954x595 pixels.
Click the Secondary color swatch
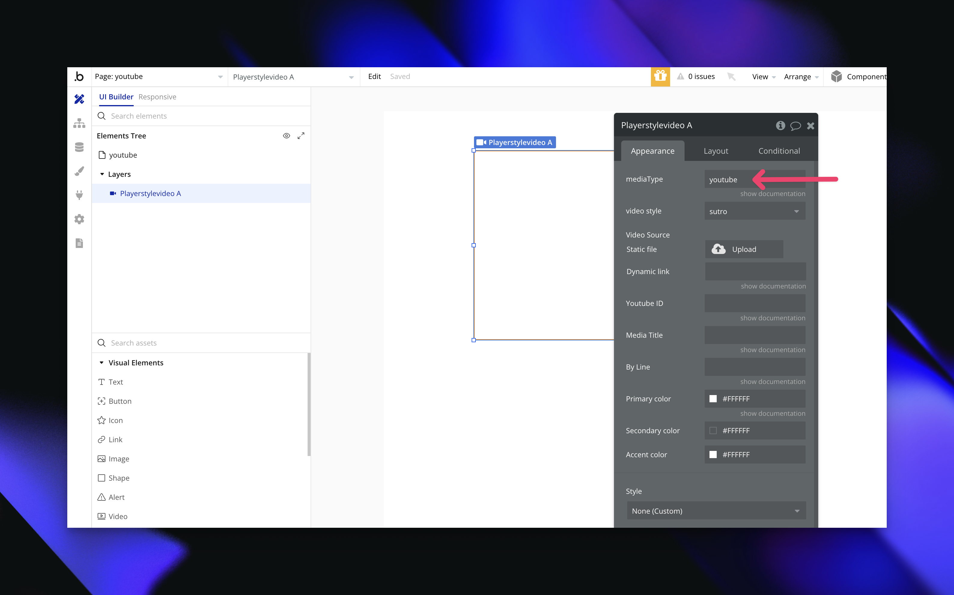pos(713,430)
